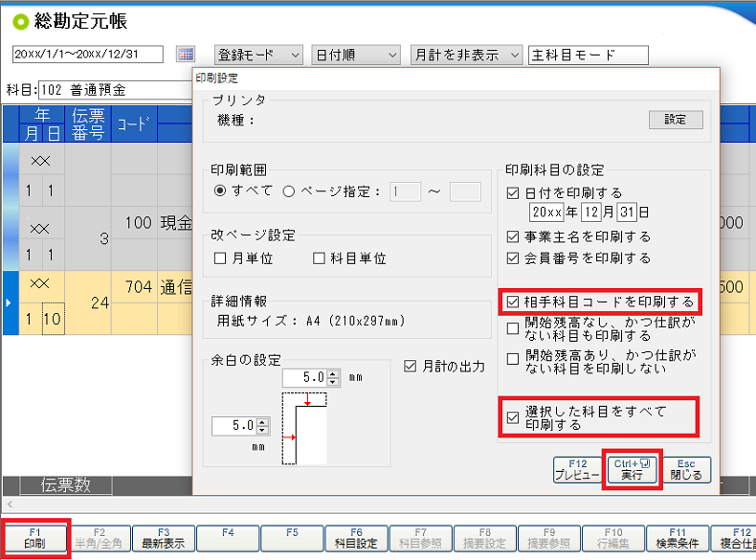Click the Esc 閉じる button

tap(686, 470)
